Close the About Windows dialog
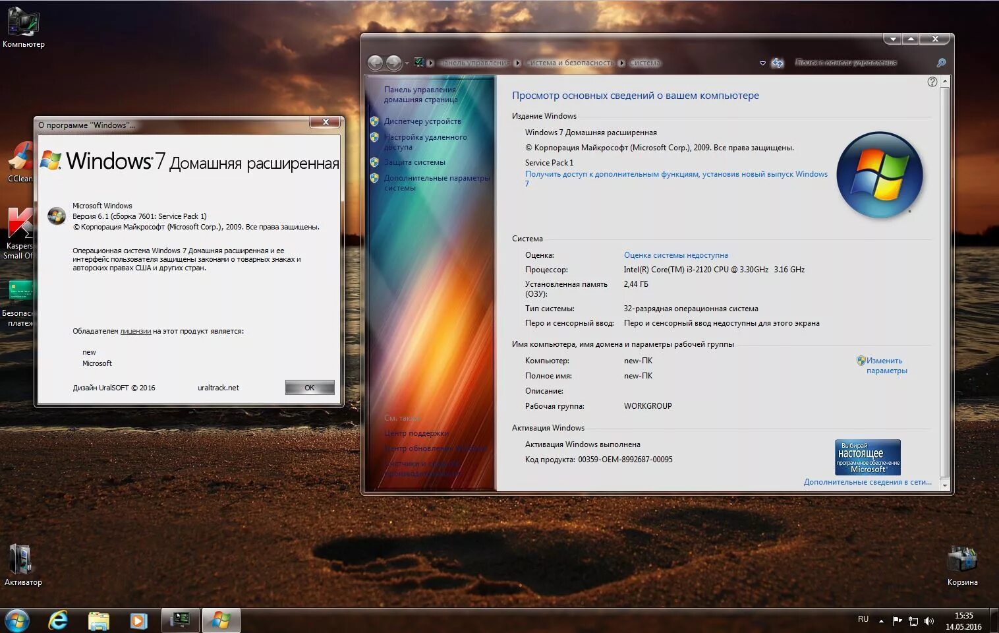The height and width of the screenshot is (633, 999). pyautogui.click(x=326, y=122)
